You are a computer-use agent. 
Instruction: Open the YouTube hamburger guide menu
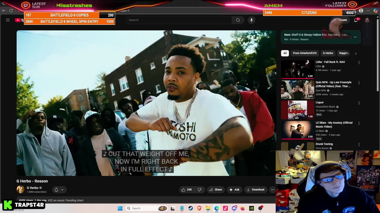(x=8, y=20)
